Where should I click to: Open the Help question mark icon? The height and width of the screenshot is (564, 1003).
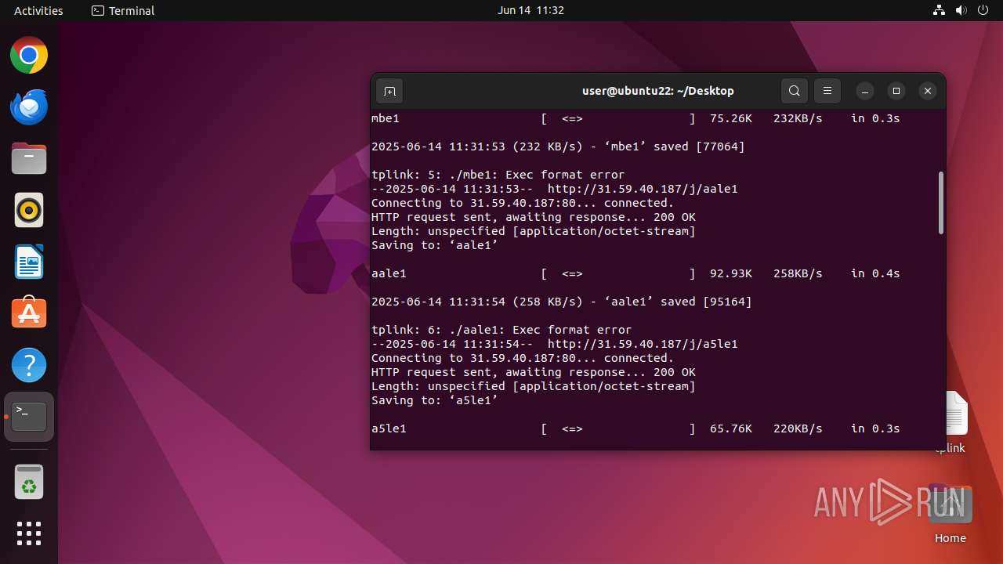tap(29, 365)
